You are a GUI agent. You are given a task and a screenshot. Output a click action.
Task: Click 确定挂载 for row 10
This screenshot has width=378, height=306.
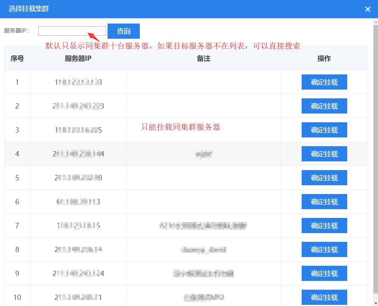(x=324, y=297)
